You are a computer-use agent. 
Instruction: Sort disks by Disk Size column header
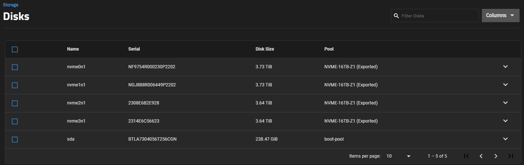point(265,49)
